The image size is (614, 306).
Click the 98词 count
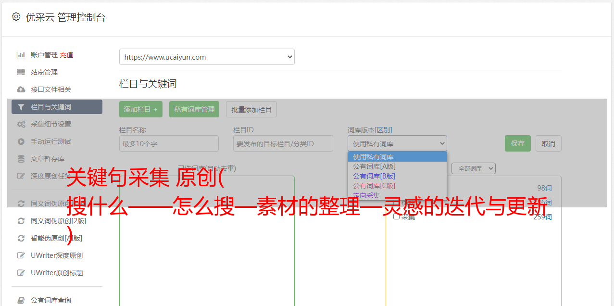(544, 188)
